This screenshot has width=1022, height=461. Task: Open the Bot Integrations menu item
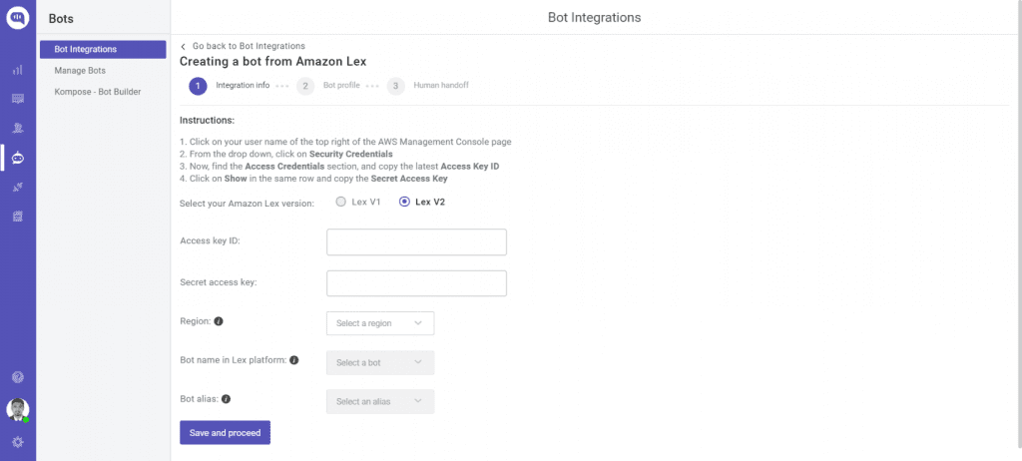click(x=103, y=50)
